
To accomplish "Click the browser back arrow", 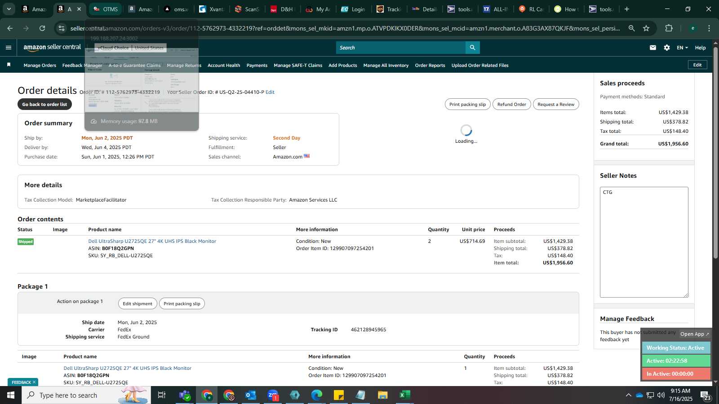I will tap(10, 28).
